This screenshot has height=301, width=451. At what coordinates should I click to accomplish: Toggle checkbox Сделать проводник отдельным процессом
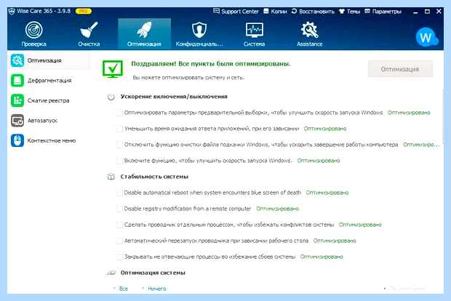coord(119,225)
